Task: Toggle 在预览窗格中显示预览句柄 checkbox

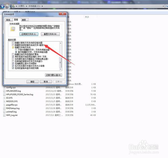Action: click(x=13, y=68)
